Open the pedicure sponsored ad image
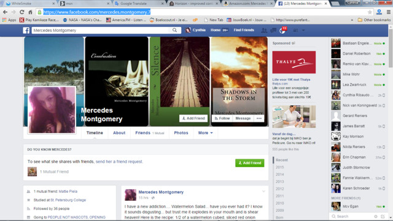Image resolution: width=393 pixels, height=221 pixels. coord(294,116)
